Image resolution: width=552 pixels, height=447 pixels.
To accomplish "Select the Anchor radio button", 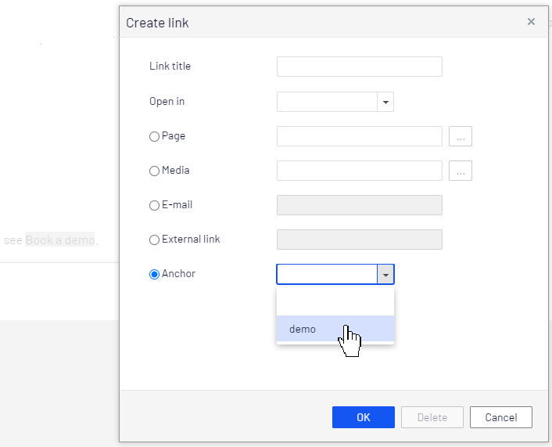I will pyautogui.click(x=154, y=274).
